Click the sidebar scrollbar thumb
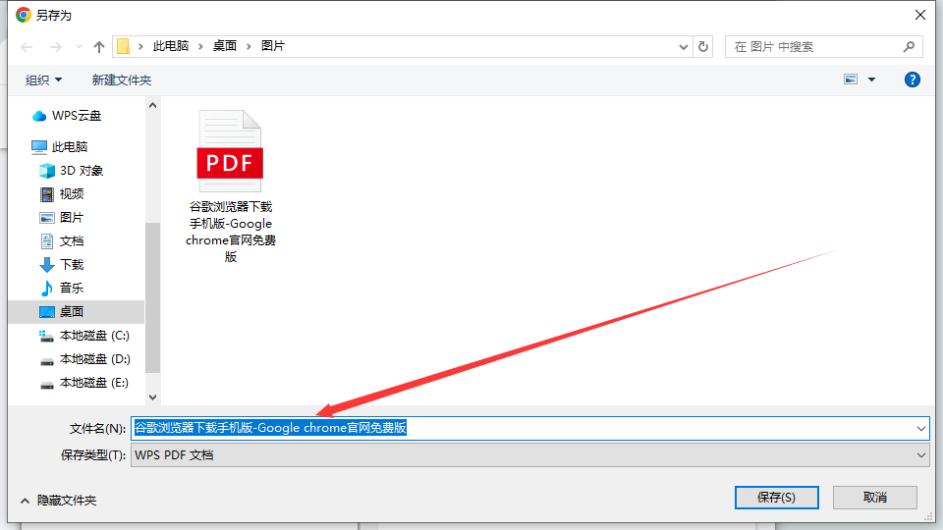This screenshot has width=943, height=530. tap(153, 297)
